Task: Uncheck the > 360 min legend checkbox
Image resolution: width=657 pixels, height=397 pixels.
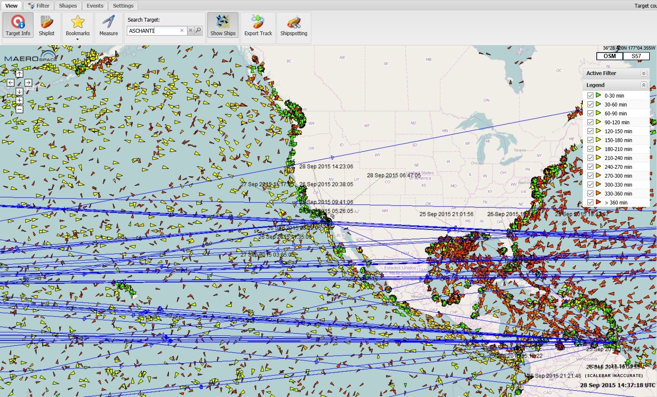Action: (x=590, y=202)
